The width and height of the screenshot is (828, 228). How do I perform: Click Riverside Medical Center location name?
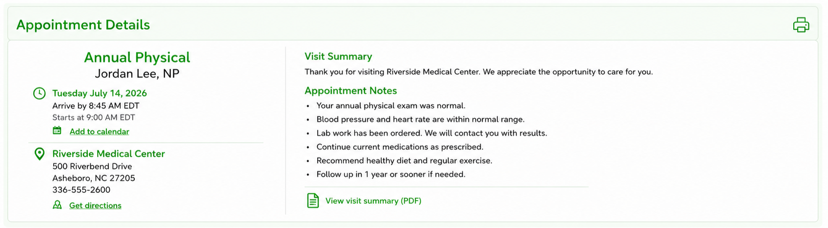[109, 154]
